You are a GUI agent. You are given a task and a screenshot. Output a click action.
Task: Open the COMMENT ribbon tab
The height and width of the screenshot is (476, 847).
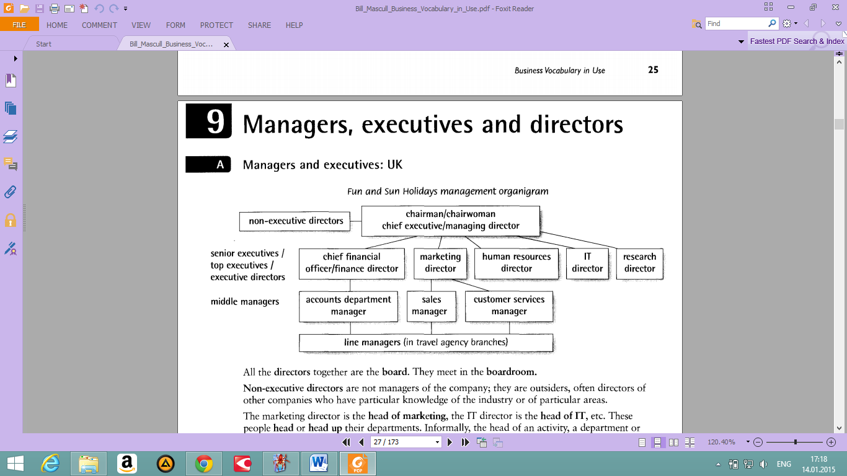point(99,25)
